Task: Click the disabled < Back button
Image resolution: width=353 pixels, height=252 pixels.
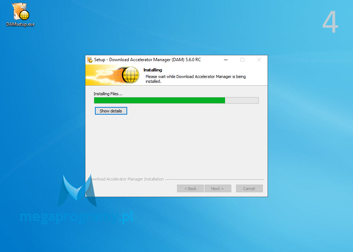Action: [x=191, y=189]
